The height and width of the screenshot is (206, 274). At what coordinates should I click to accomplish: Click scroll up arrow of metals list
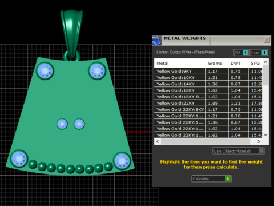coord(265,62)
